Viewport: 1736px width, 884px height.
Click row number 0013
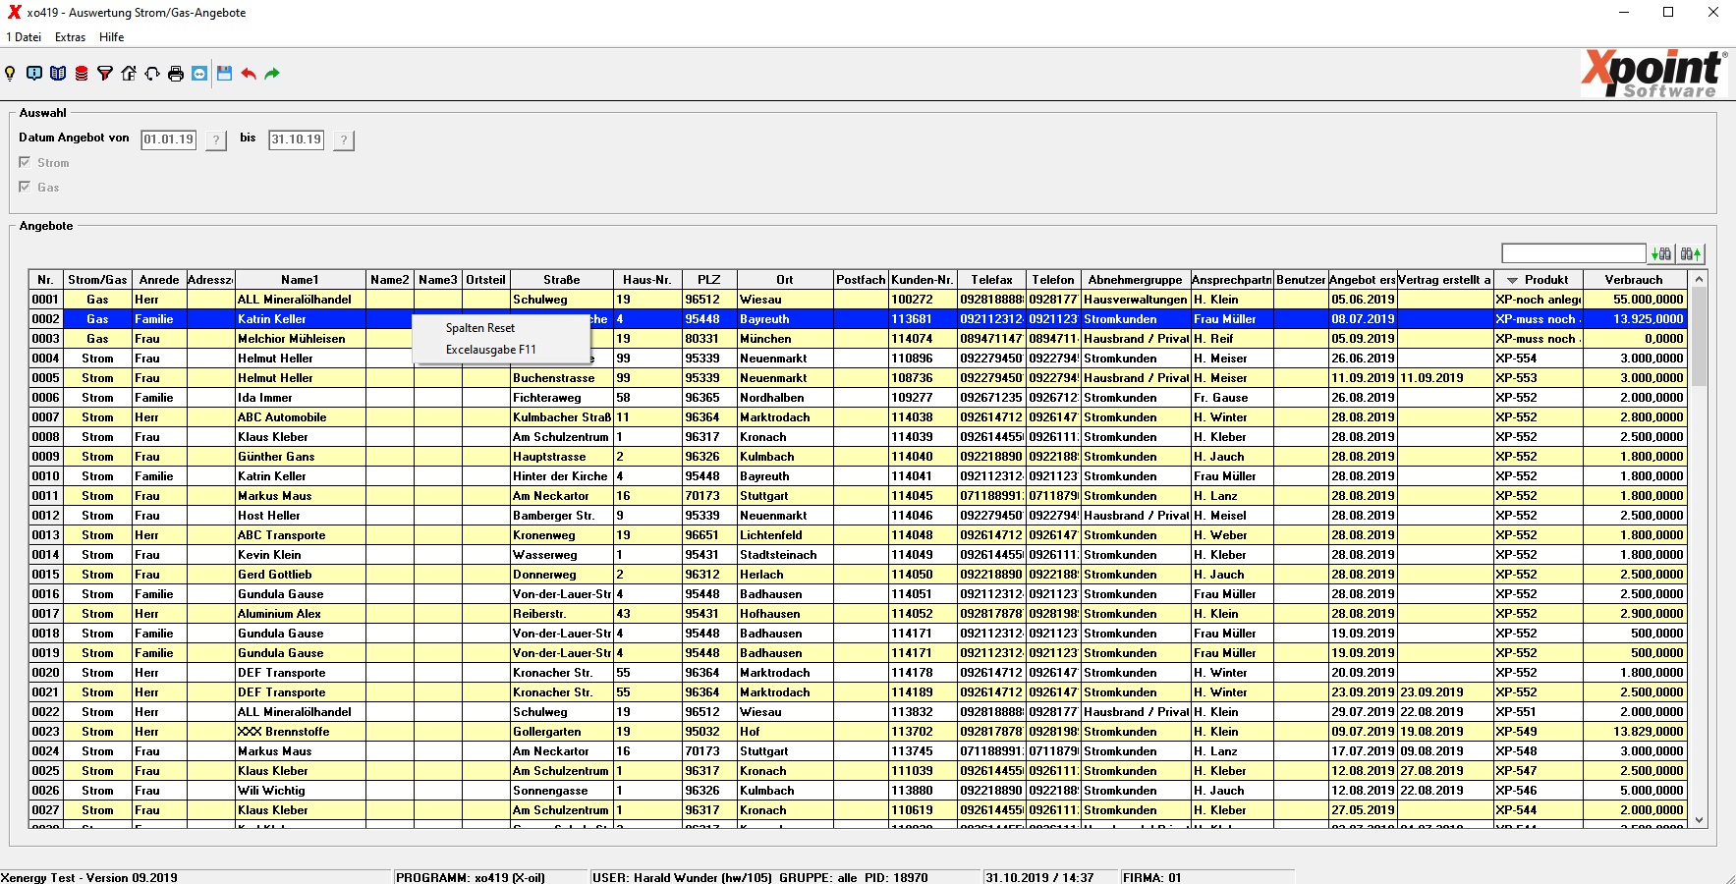[46, 535]
